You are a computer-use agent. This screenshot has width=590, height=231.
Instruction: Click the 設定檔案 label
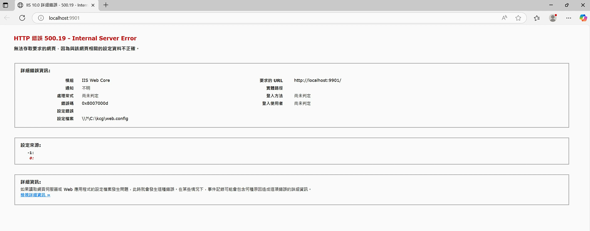pos(65,119)
